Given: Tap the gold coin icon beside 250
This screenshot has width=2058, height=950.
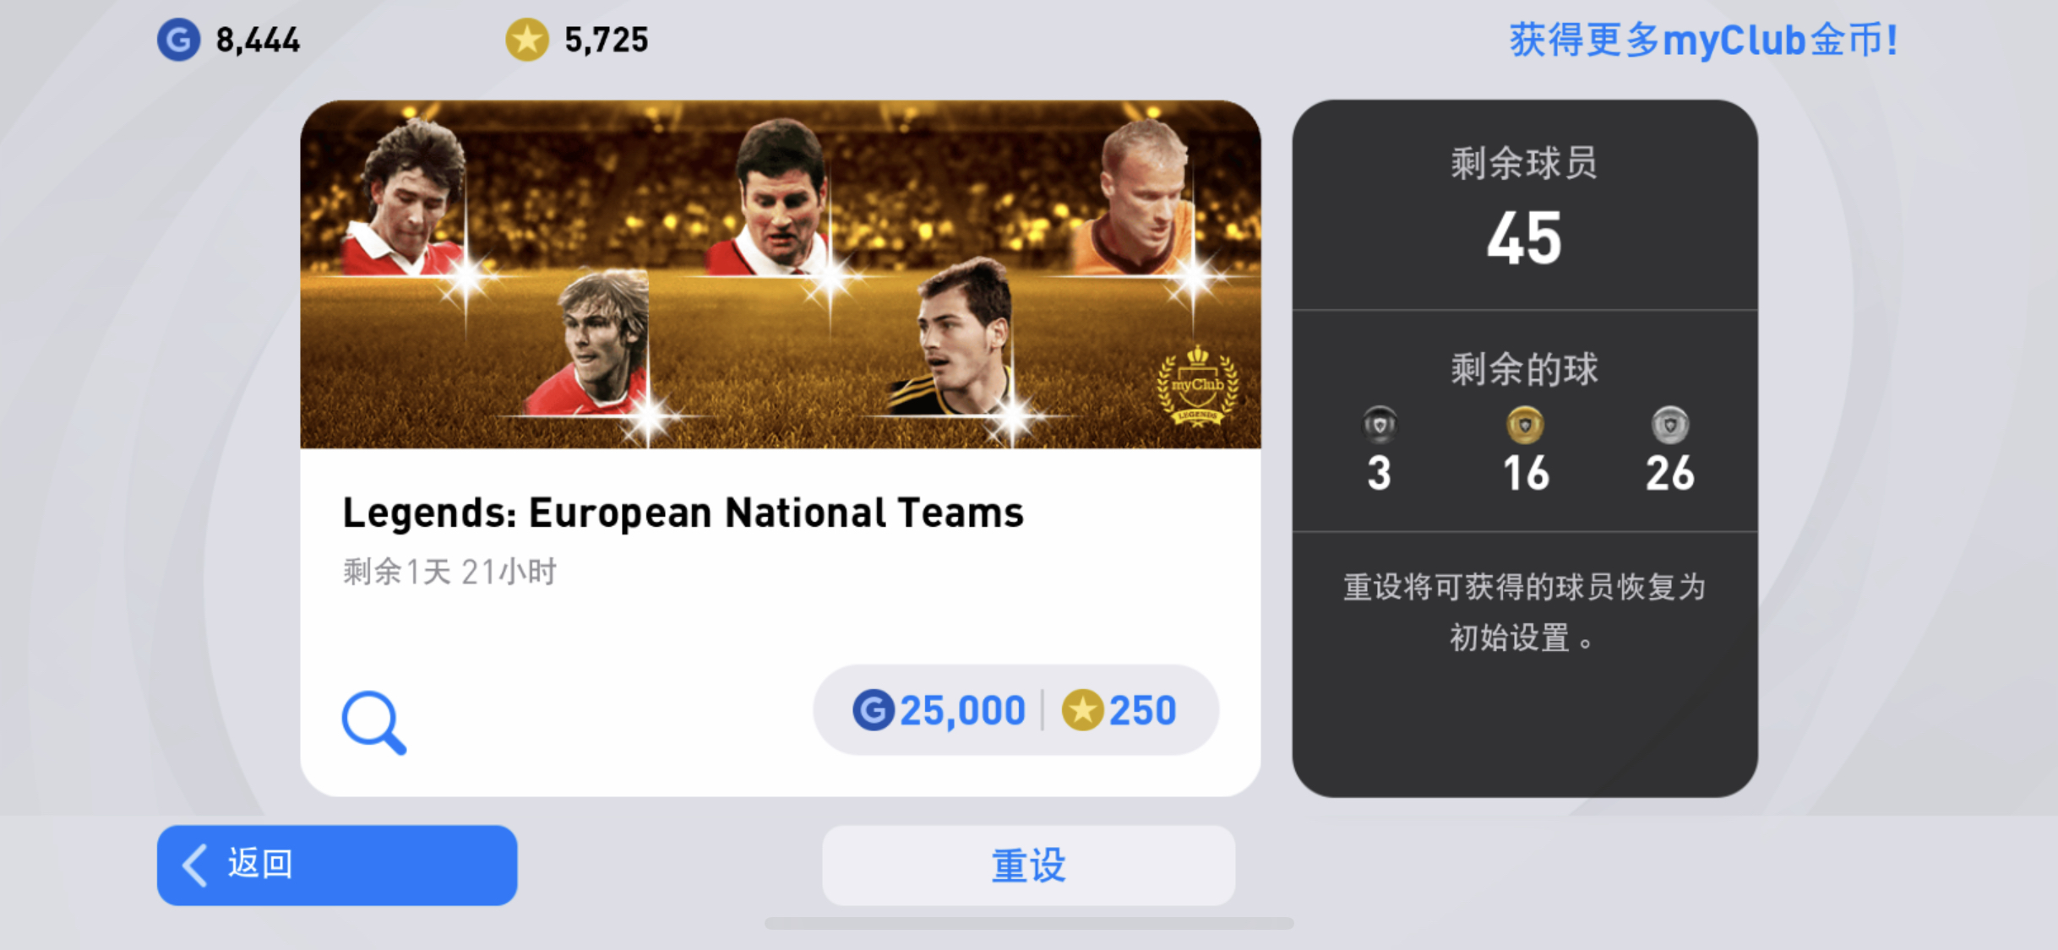Looking at the screenshot, I should tap(1083, 709).
